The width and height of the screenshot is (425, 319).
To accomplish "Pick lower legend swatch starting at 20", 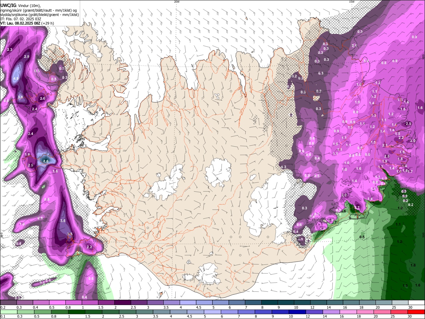I will click(x=382, y=312).
